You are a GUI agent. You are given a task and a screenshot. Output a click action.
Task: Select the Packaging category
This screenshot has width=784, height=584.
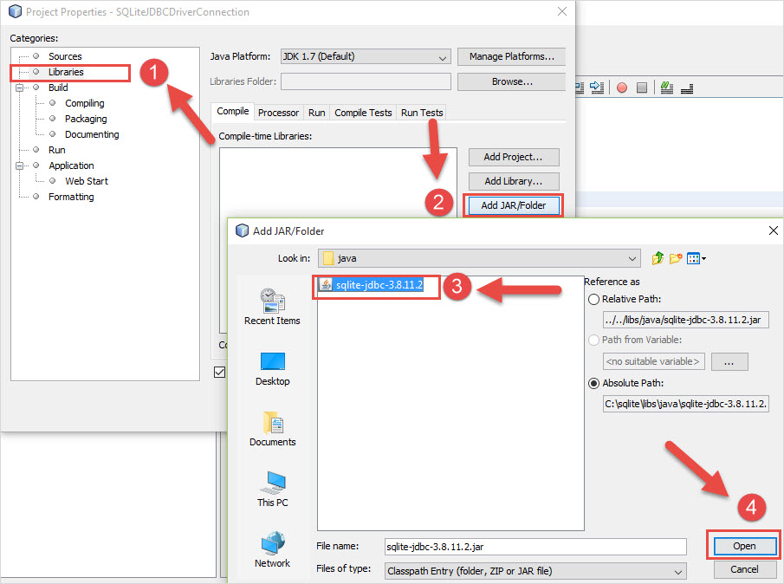(x=86, y=119)
